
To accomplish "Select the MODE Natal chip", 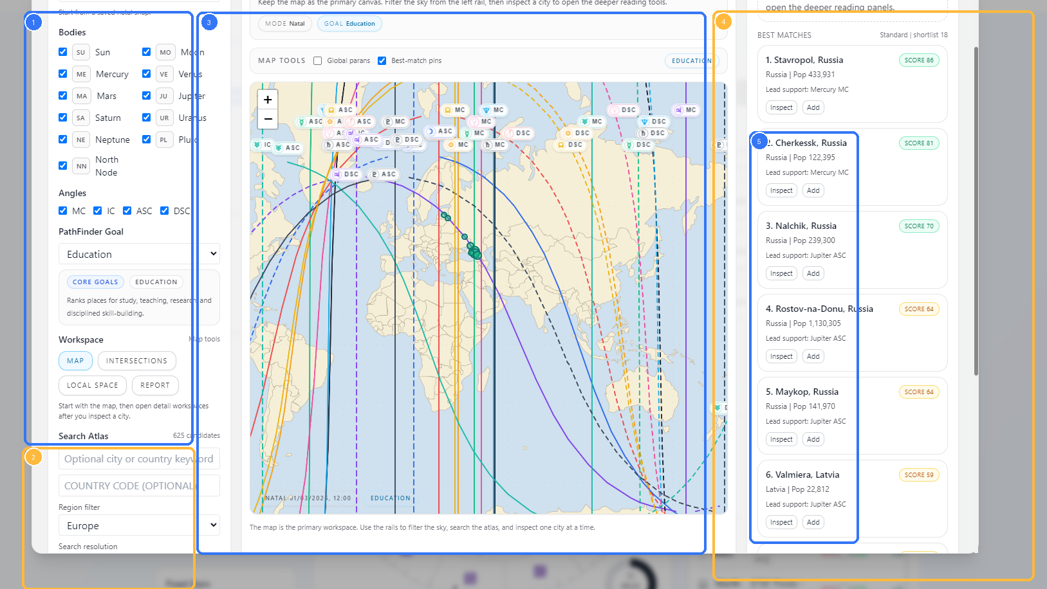I will tap(285, 24).
